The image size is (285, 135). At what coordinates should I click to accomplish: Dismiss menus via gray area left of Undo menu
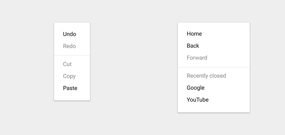pos(27,67)
